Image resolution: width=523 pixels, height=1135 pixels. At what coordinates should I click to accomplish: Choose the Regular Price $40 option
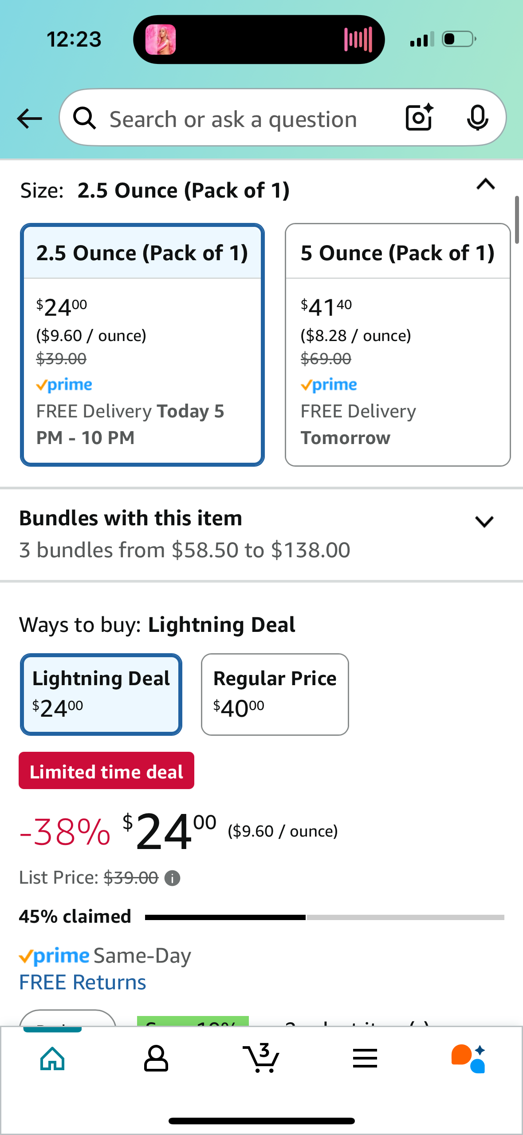(x=275, y=694)
